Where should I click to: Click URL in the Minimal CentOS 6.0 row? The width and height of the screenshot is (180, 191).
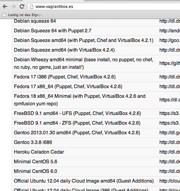[170, 171]
